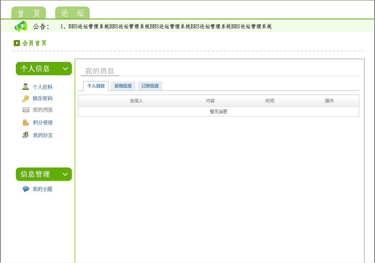The height and width of the screenshot is (263, 375).
Task: Open the 修改密码 link
Action: click(43, 98)
